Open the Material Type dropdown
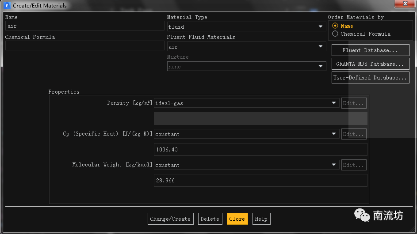The width and height of the screenshot is (417, 234). pos(246,27)
